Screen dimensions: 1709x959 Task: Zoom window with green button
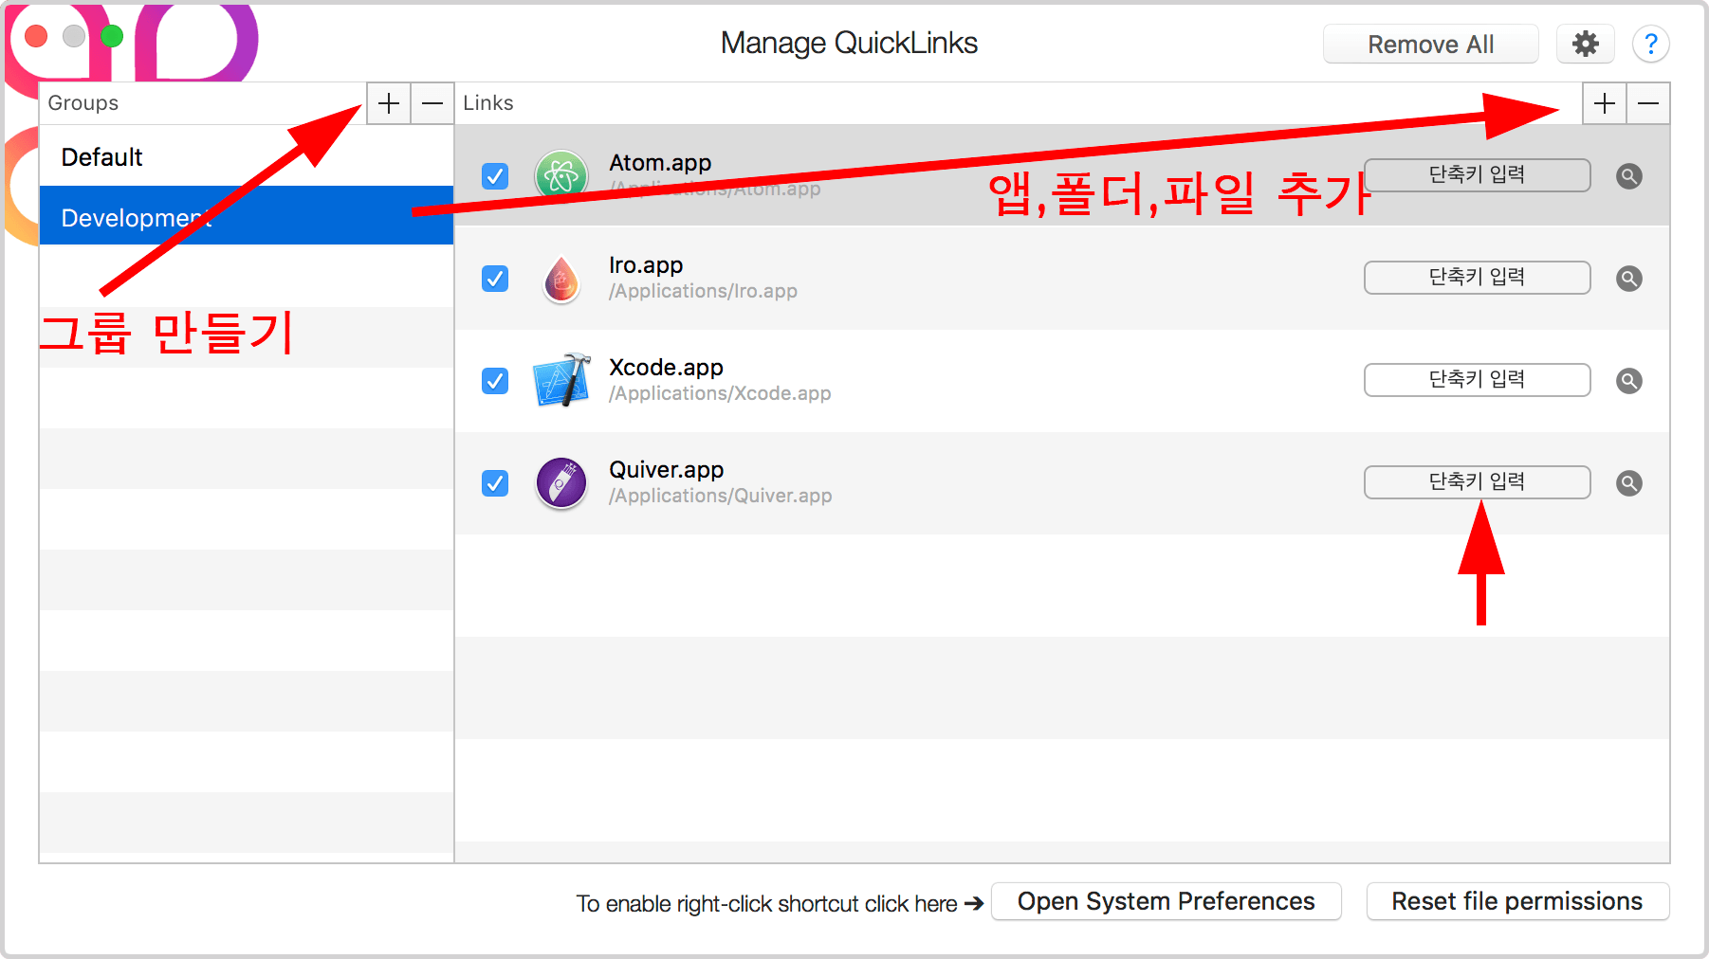click(112, 36)
